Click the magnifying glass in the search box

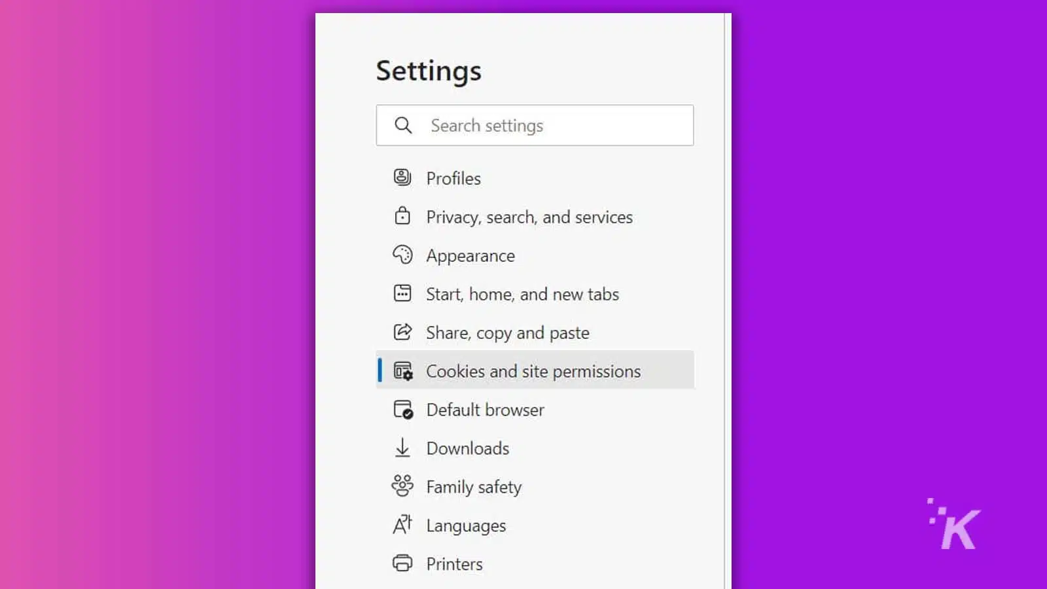[x=403, y=125]
